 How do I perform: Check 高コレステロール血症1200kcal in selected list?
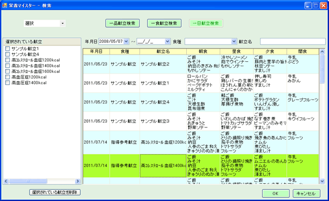coord(8,60)
